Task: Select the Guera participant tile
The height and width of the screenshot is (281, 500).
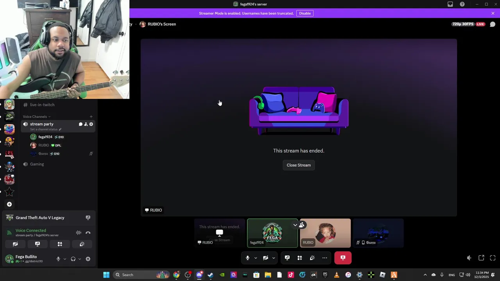Action: click(x=378, y=233)
